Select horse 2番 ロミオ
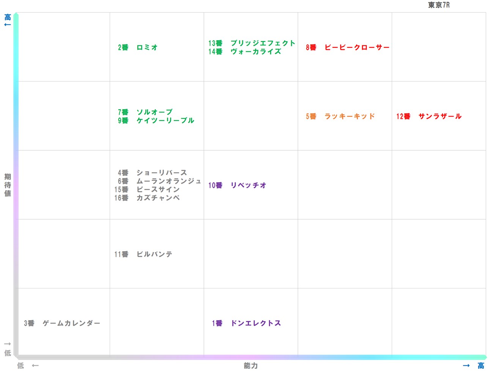The image size is (490, 373). [x=137, y=47]
